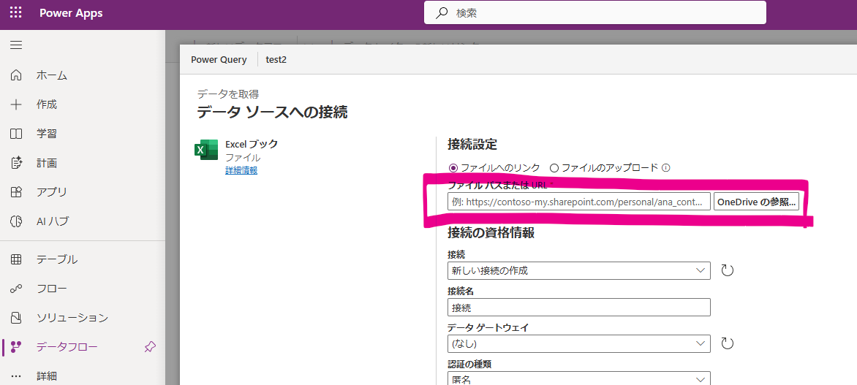Click the Power Query label
This screenshot has width=857, height=385.
pyautogui.click(x=219, y=59)
